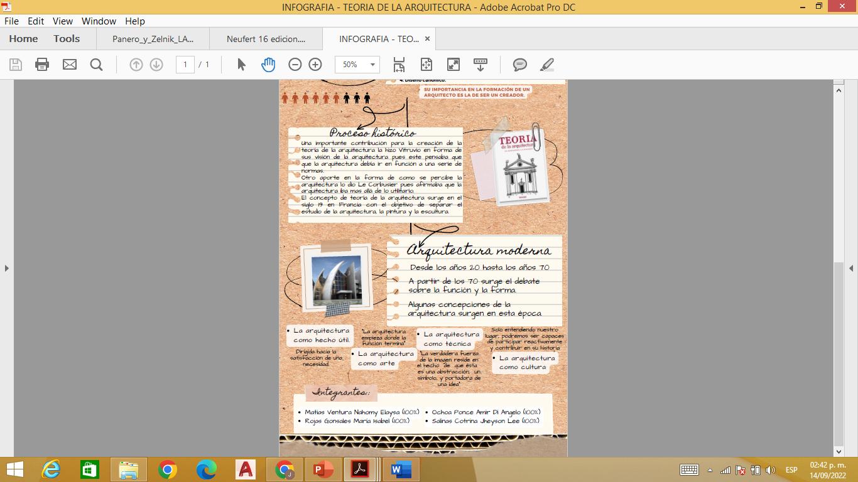Add a comment speech bubble
This screenshot has height=482, width=858.
pos(520,64)
